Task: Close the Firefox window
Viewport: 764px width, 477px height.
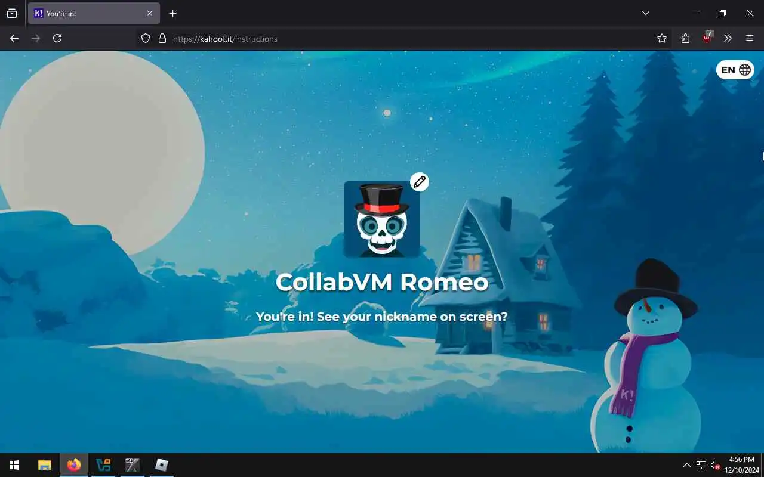Action: [x=750, y=13]
